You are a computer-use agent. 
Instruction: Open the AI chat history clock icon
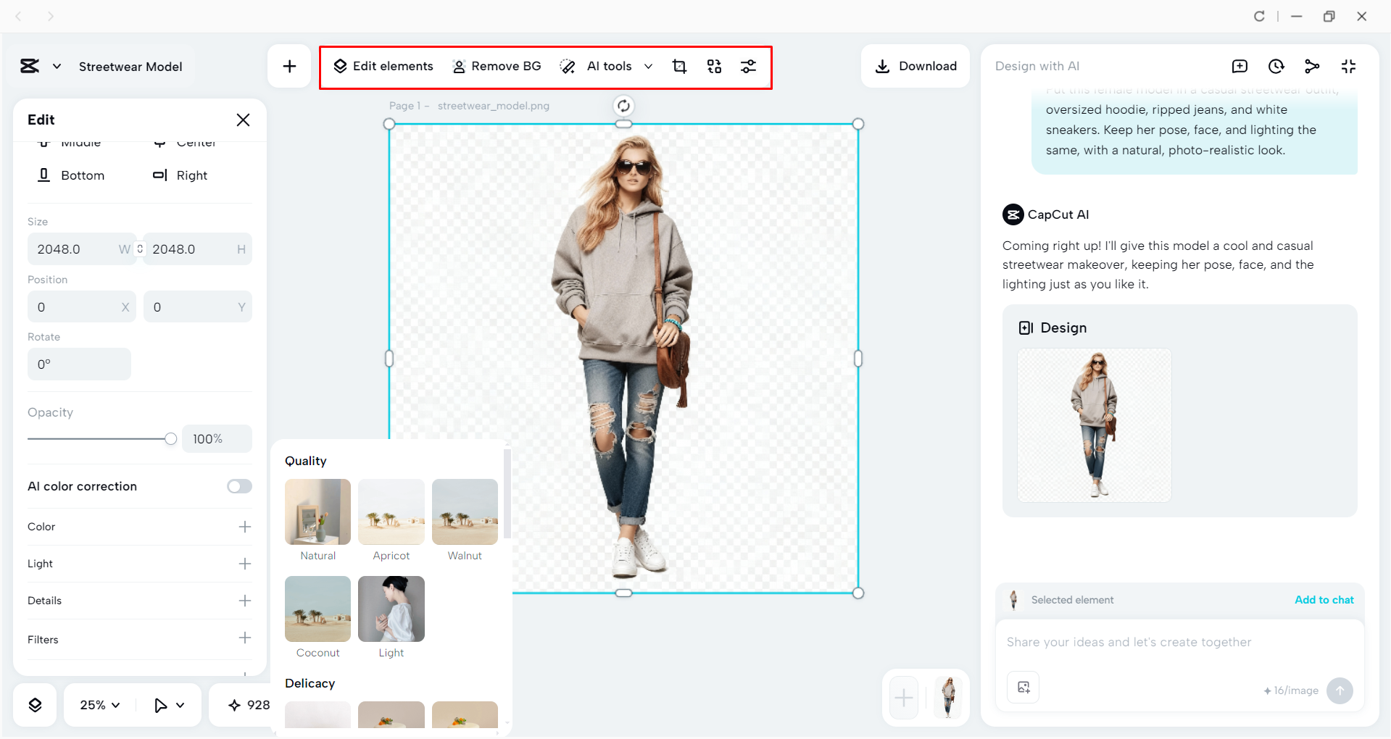pos(1276,67)
